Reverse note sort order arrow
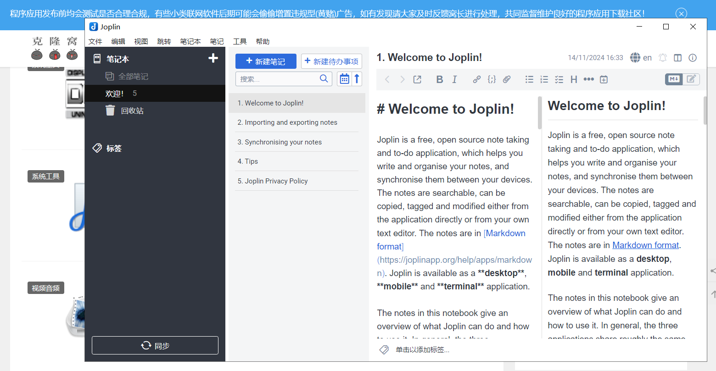The height and width of the screenshot is (371, 716). [x=357, y=79]
